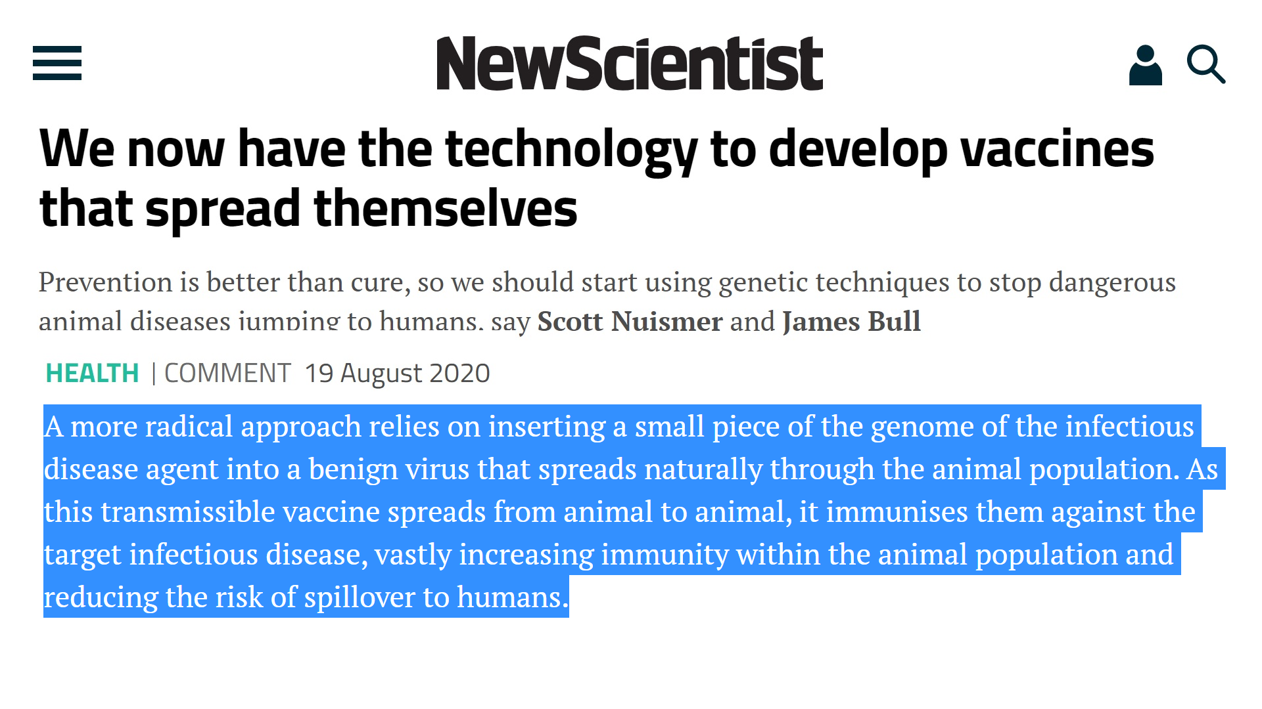Open the HEALTH category link

coord(92,374)
